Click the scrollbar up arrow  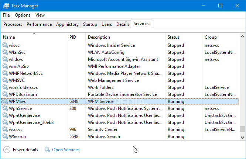click(242, 37)
